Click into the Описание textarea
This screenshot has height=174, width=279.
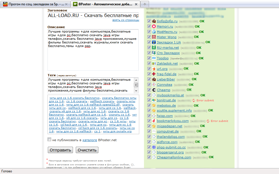[93, 50]
